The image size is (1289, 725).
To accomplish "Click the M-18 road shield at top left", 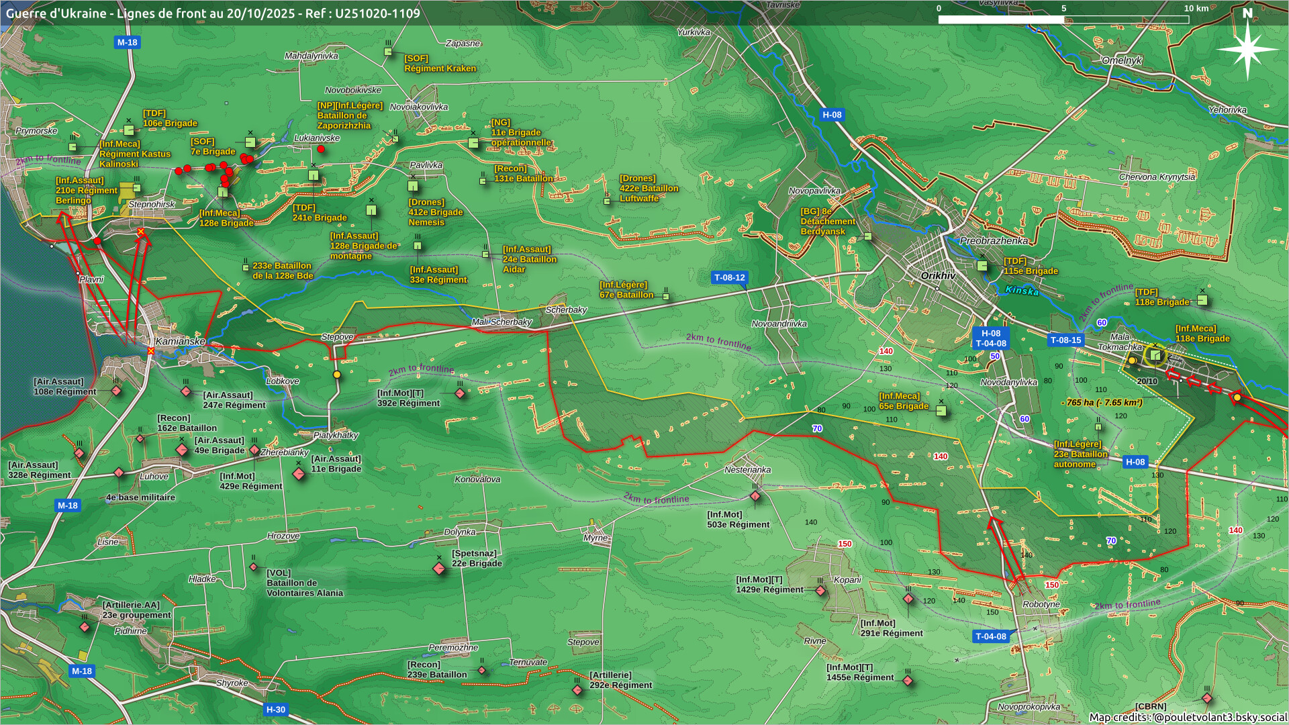I will point(127,42).
